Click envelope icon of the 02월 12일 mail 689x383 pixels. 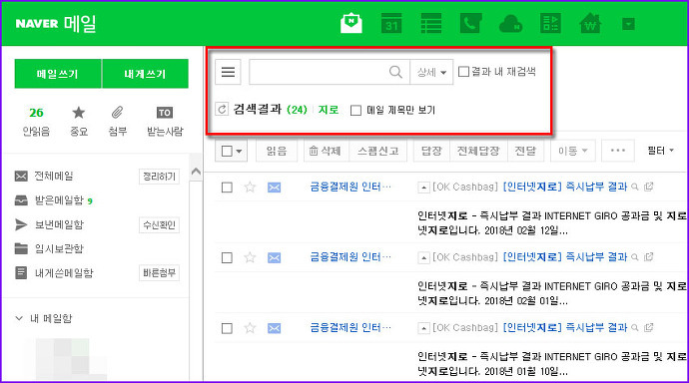click(275, 188)
